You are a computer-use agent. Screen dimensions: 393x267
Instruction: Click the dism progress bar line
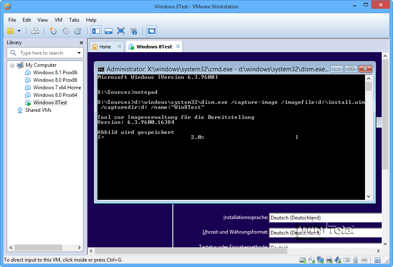[x=198, y=137]
